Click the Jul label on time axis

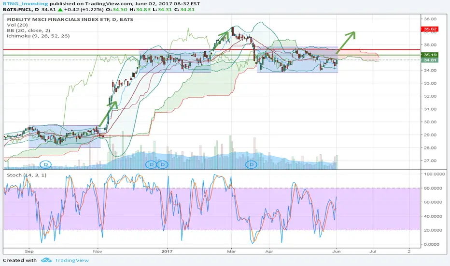tap(373, 251)
